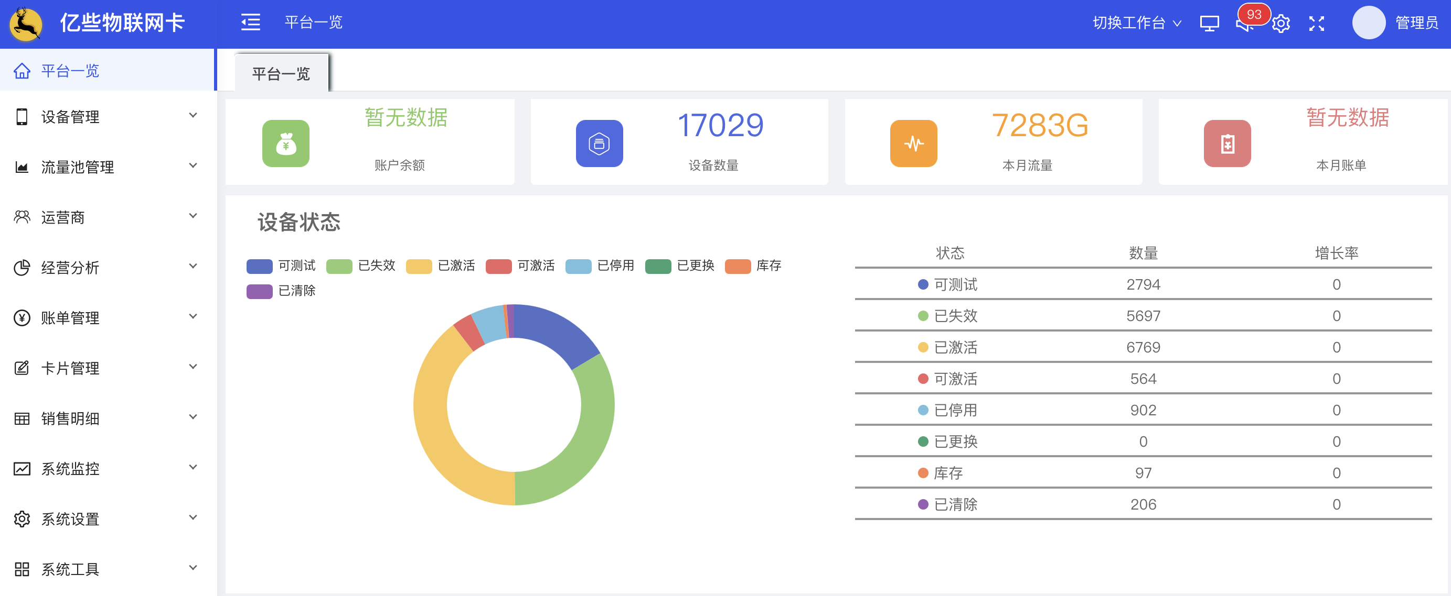Open notifications bell with 93 badge
The image size is (1451, 596).
(x=1245, y=24)
